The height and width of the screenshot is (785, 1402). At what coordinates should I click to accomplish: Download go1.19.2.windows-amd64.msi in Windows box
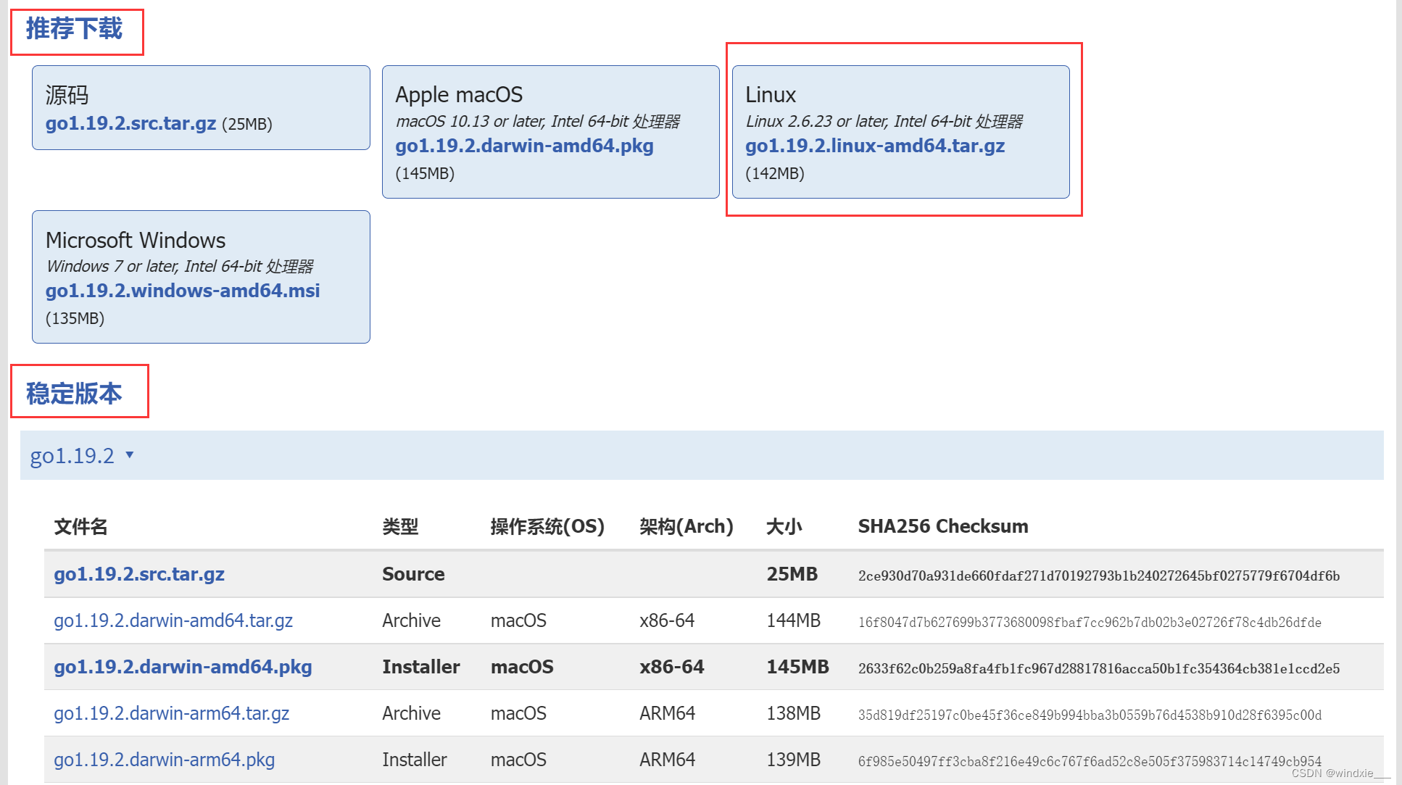pos(183,291)
